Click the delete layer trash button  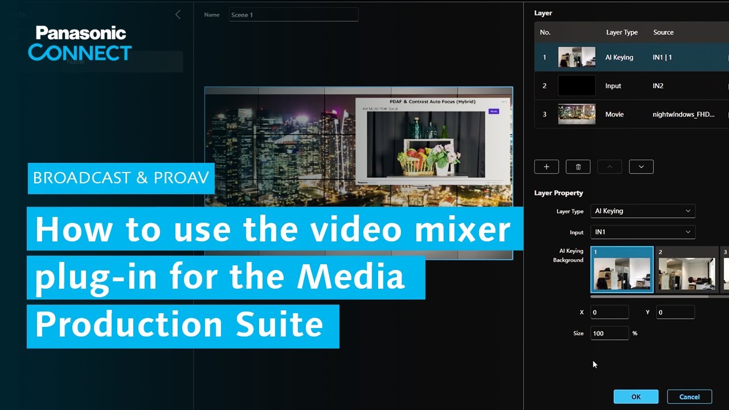tap(578, 167)
